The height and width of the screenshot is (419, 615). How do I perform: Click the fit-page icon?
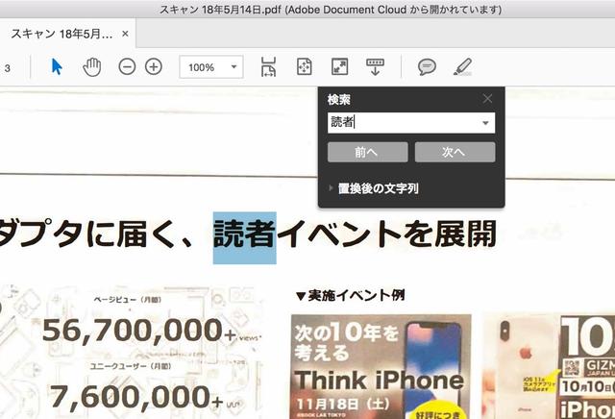coord(305,66)
